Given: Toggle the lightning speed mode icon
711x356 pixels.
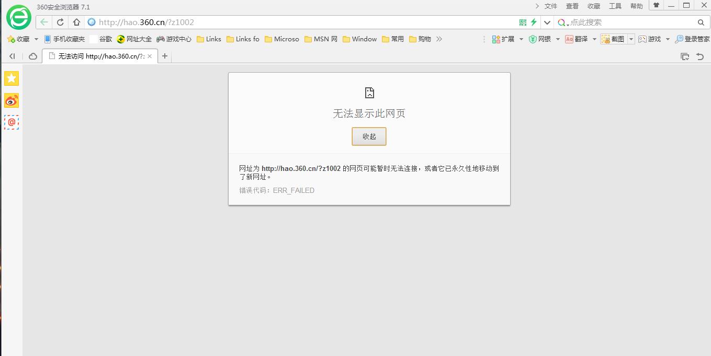Looking at the screenshot, I should coord(534,22).
